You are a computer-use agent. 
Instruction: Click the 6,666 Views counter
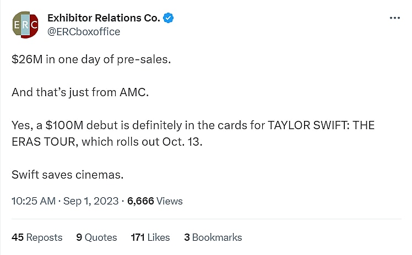[155, 201]
